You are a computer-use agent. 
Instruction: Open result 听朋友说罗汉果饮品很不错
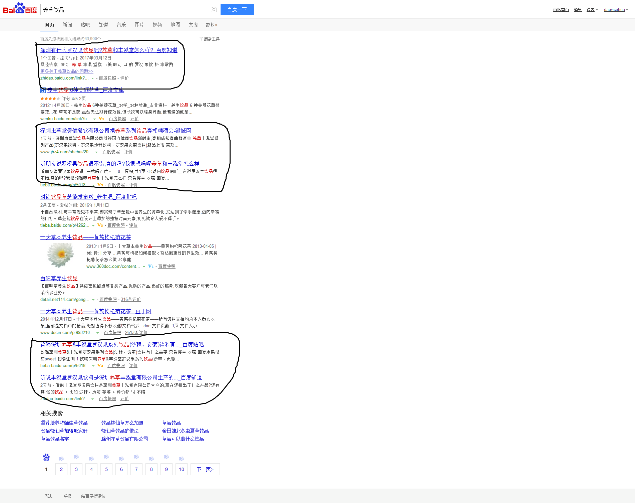coord(120,164)
